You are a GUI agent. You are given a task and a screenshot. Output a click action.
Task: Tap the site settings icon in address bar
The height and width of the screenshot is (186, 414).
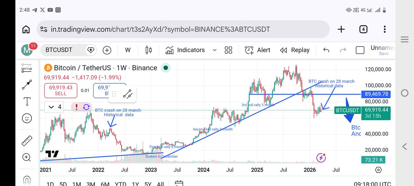(43, 29)
